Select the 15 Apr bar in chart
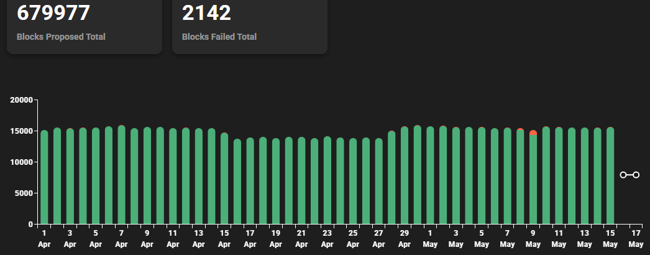Screen dimensions: 650x255 [224, 178]
